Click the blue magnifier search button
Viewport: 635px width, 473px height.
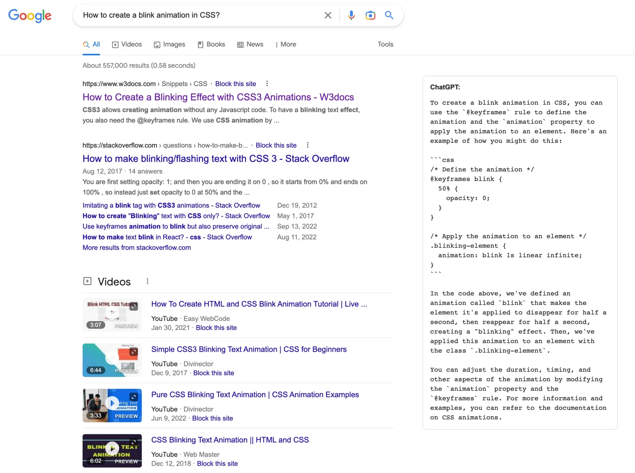[x=389, y=15]
